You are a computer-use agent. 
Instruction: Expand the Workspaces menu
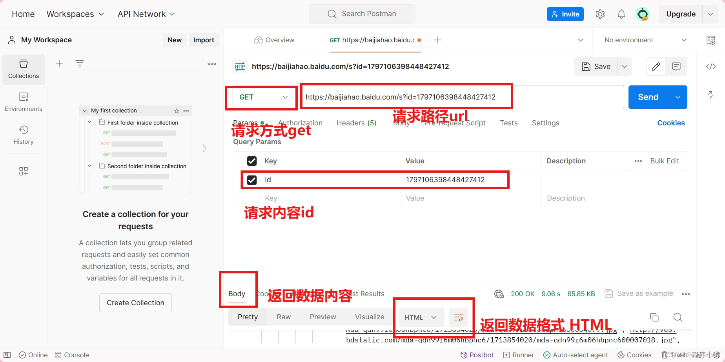point(75,14)
